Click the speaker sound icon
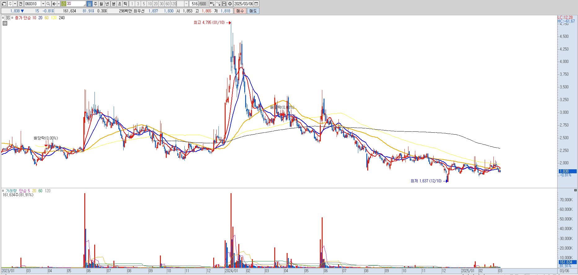This screenshot has height=275, width=578. 54,4
